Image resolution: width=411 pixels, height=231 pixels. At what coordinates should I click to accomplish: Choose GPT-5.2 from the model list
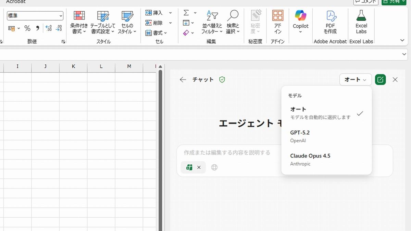[x=320, y=136]
